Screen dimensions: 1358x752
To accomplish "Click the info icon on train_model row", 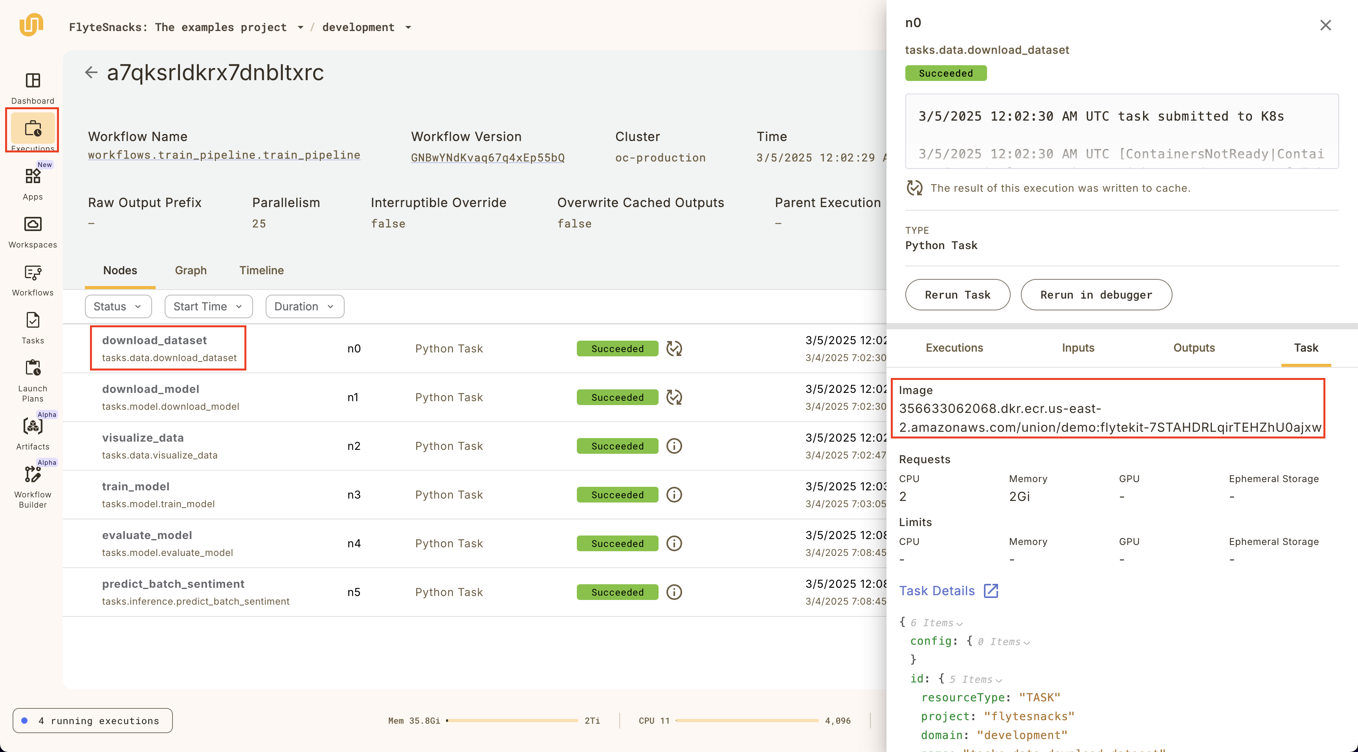I will click(674, 495).
